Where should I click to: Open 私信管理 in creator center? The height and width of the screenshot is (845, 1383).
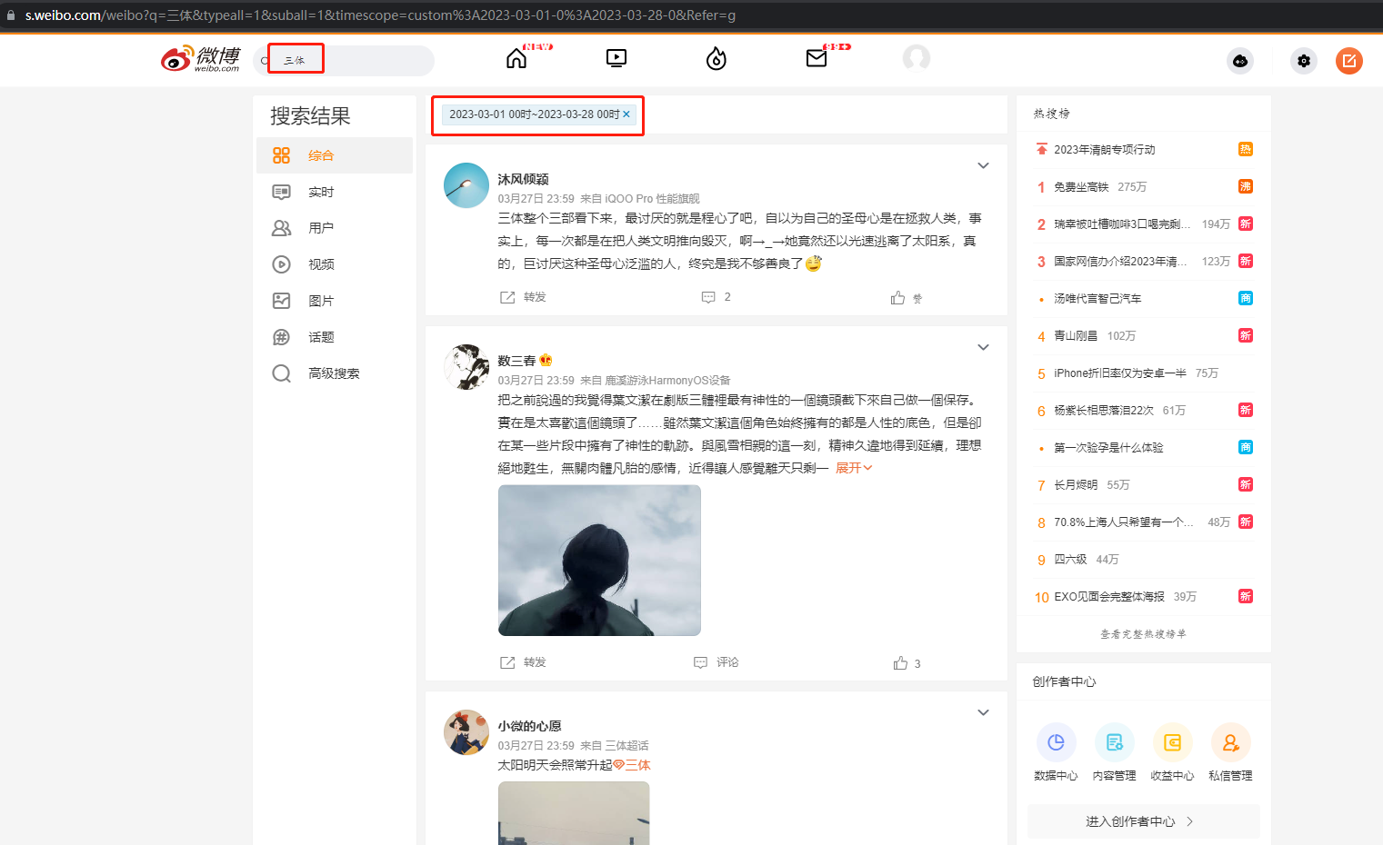[1230, 752]
